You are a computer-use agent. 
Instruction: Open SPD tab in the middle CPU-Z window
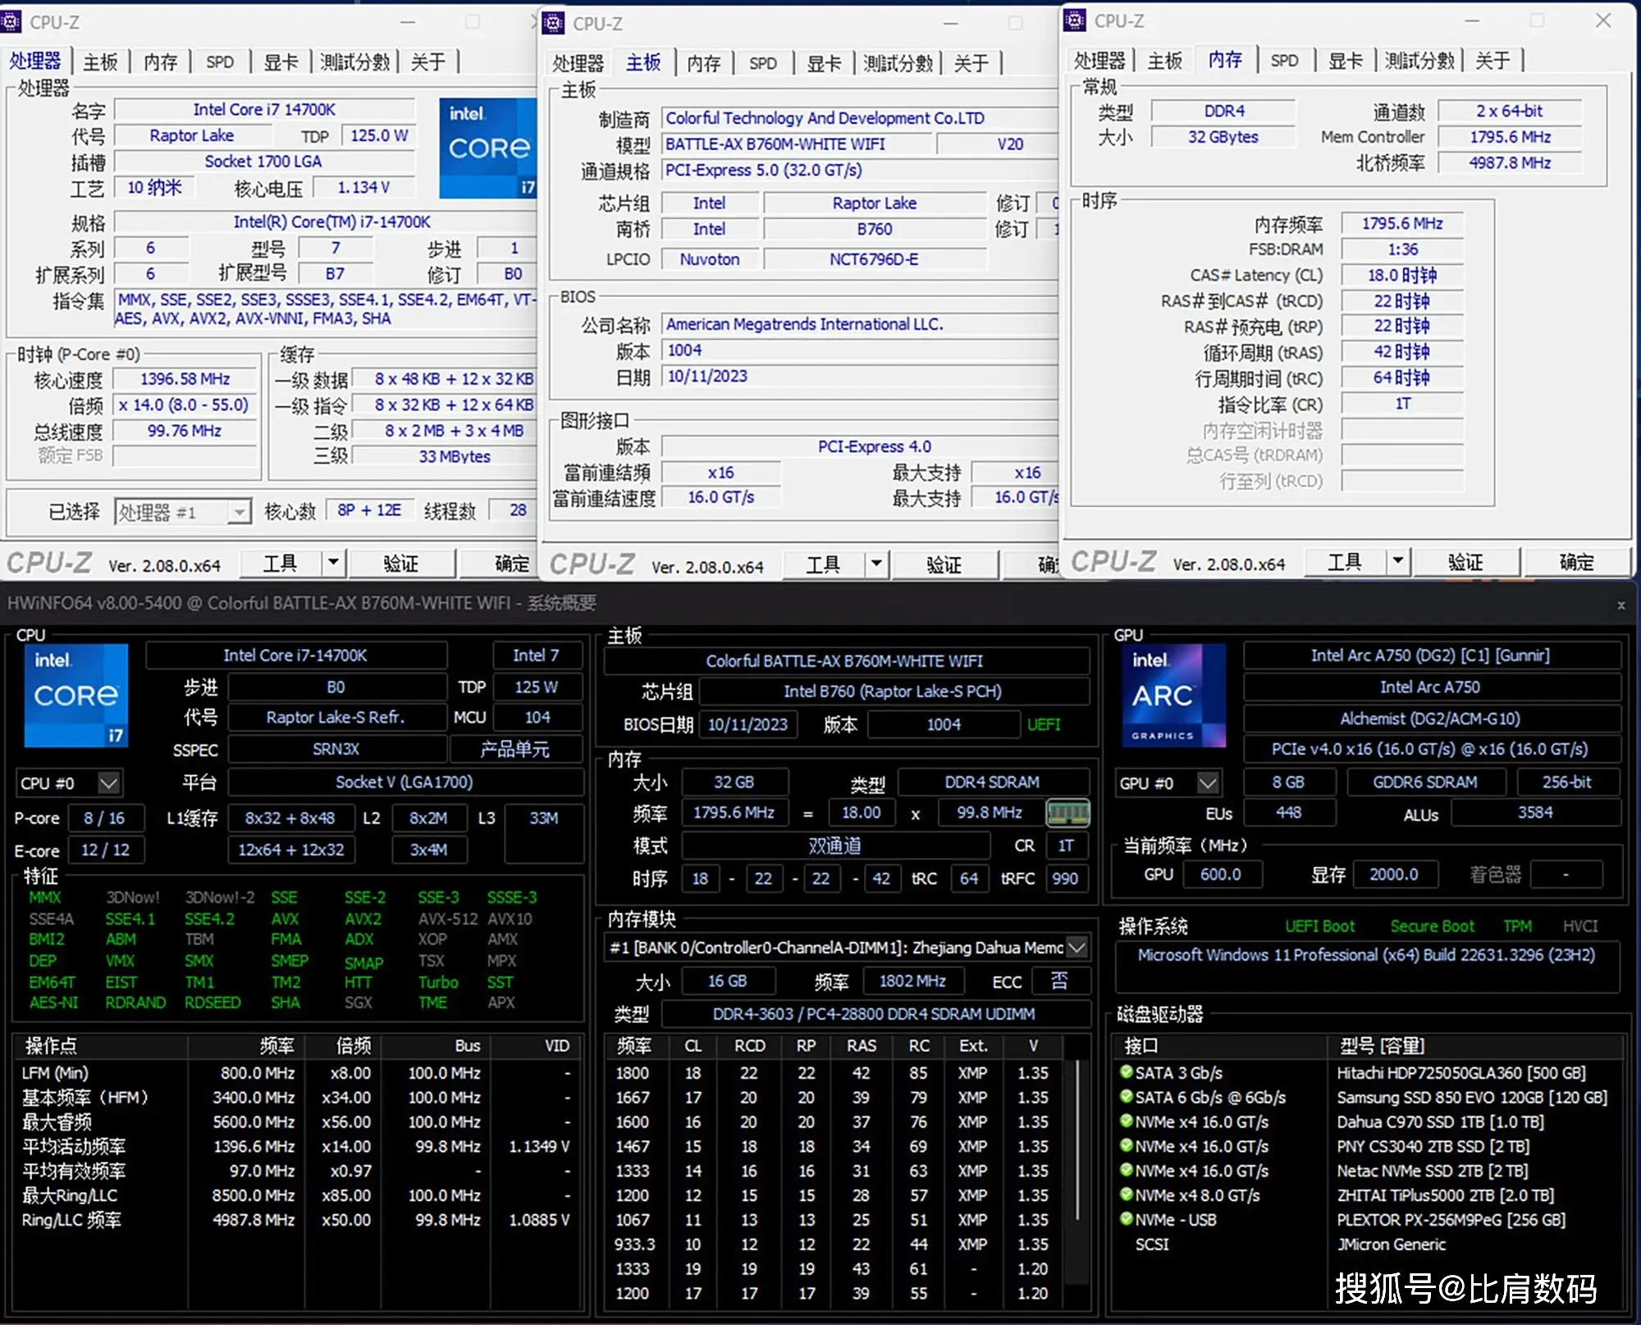coord(762,63)
